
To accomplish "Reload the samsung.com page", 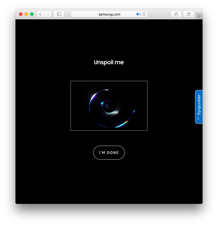I will [144, 14].
